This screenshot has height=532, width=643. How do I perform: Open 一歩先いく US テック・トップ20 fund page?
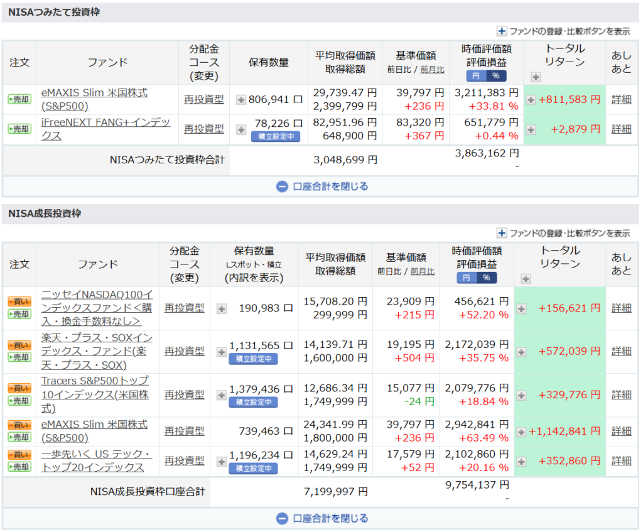pyautogui.click(x=96, y=461)
